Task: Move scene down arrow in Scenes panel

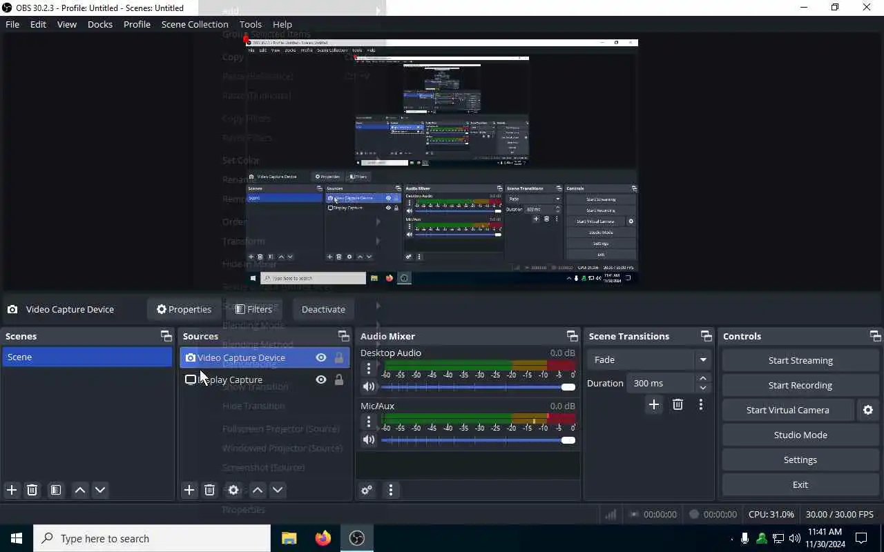Action: (x=100, y=490)
